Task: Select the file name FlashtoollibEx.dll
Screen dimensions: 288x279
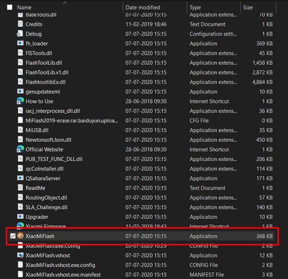Action: 46,82
